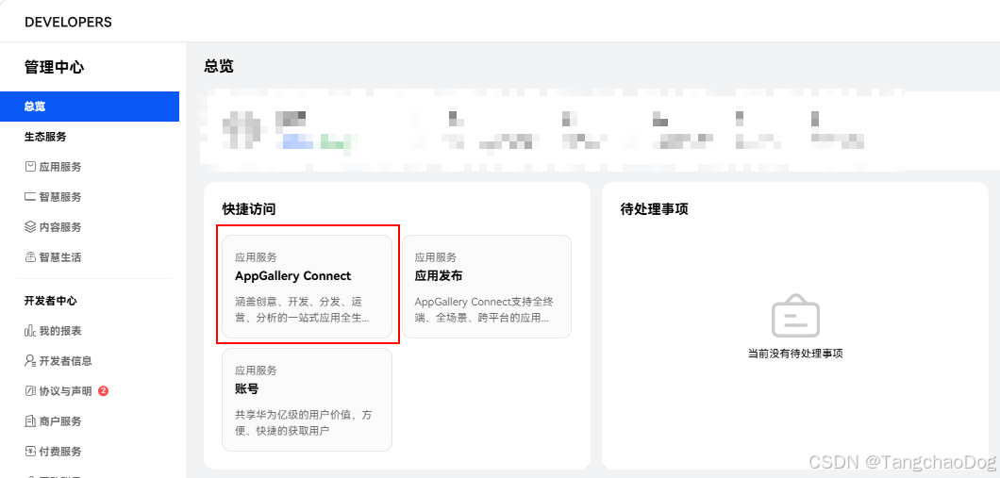Click the description text under 应用发布

(x=484, y=309)
